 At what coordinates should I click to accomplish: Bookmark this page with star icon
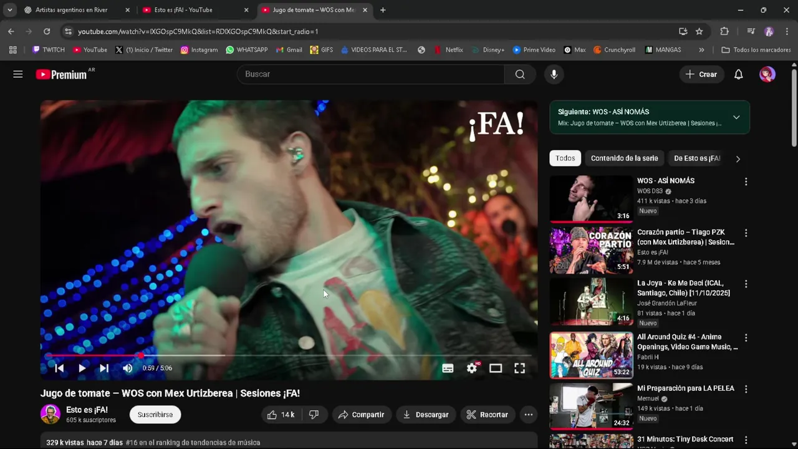[699, 31]
